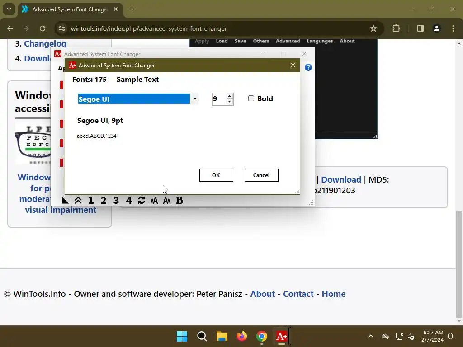
Task: Click the About menu in the webpage screenshot
Action: (347, 41)
